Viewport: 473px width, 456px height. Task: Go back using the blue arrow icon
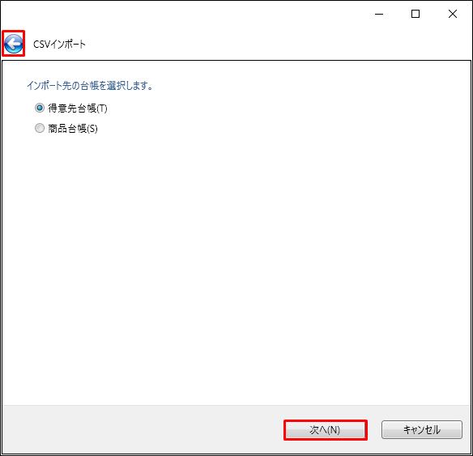[14, 44]
